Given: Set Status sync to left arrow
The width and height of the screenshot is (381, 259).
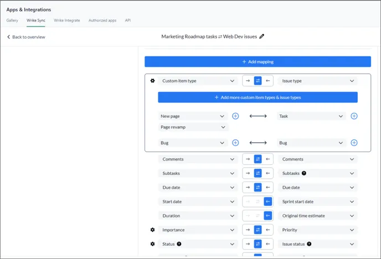Looking at the screenshot, I should click(268, 244).
